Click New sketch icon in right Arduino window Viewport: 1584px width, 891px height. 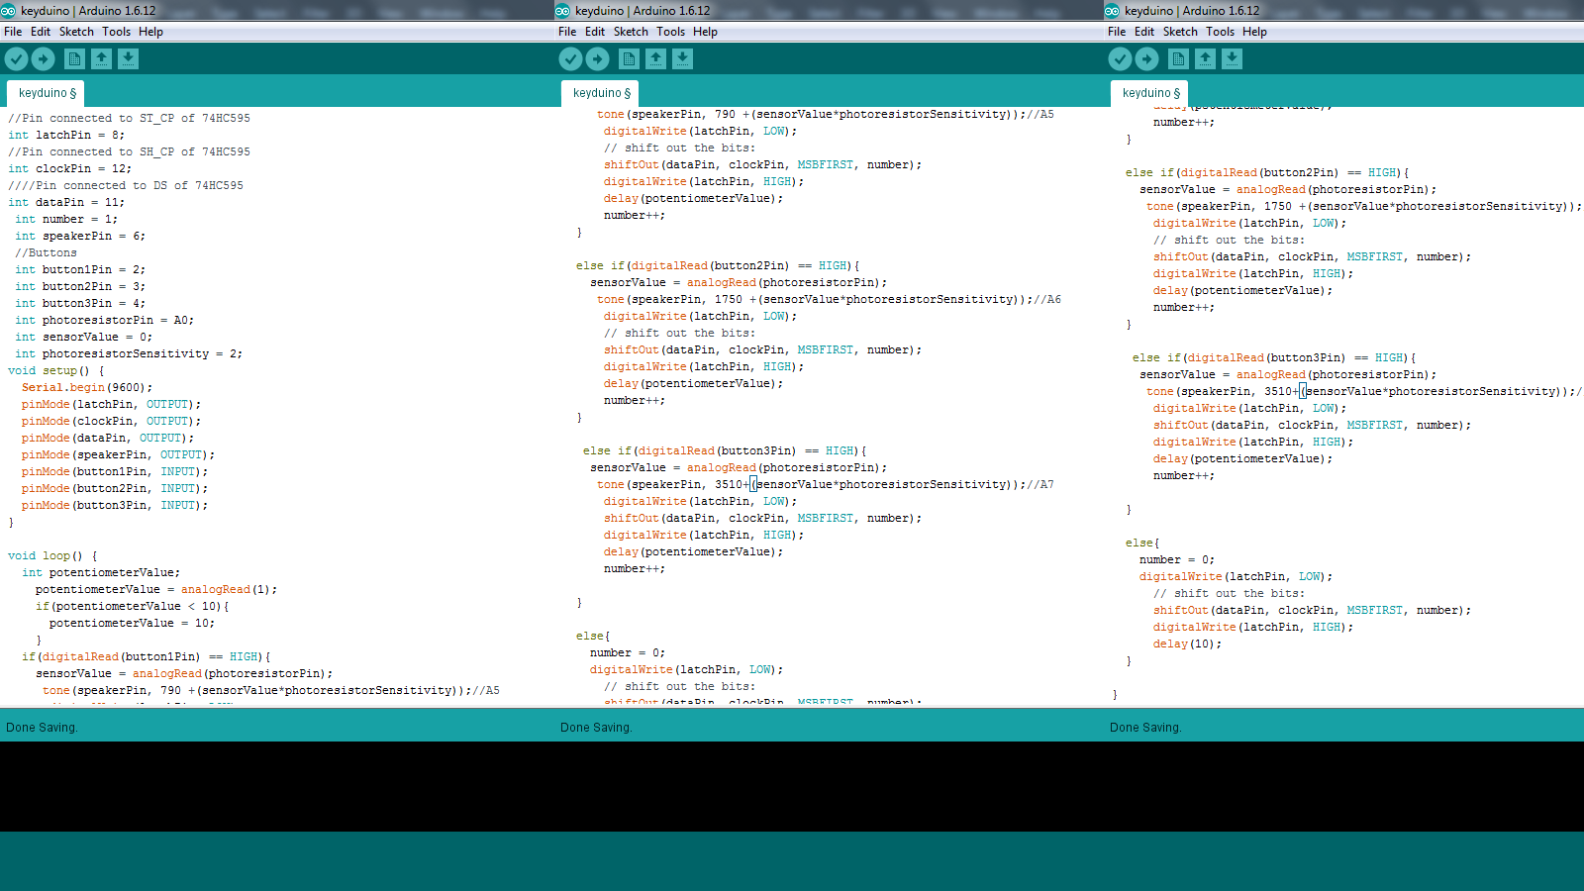click(x=1178, y=58)
